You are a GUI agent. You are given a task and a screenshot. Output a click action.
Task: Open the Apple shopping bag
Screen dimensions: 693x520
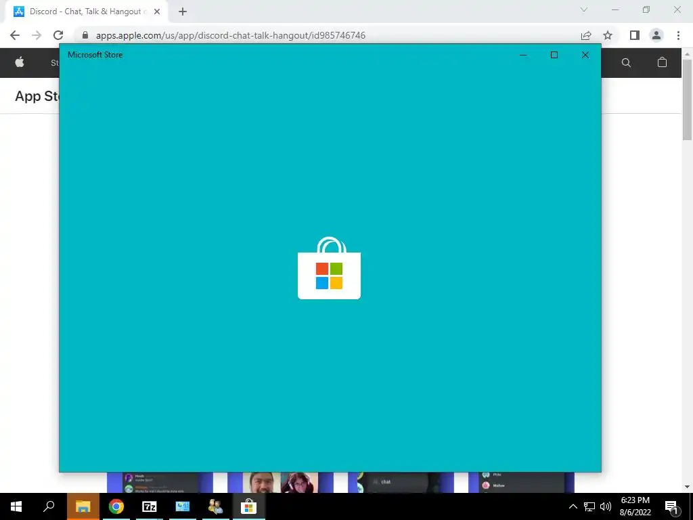tap(662, 62)
